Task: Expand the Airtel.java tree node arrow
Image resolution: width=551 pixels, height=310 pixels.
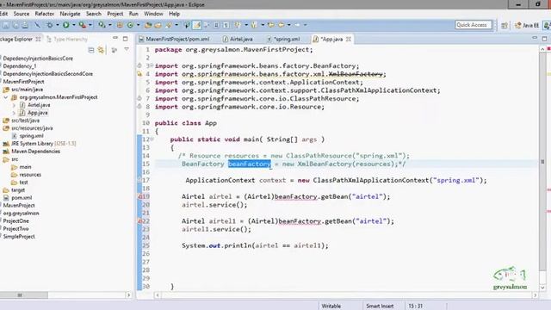Action: click(14, 105)
